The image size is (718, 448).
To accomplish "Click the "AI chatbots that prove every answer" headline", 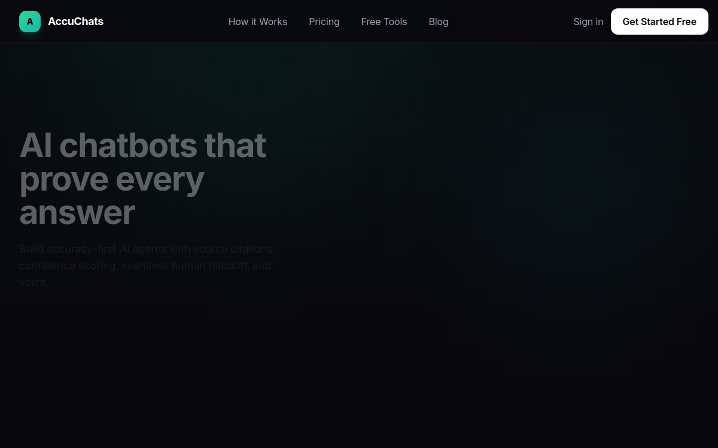I will click(x=142, y=179).
